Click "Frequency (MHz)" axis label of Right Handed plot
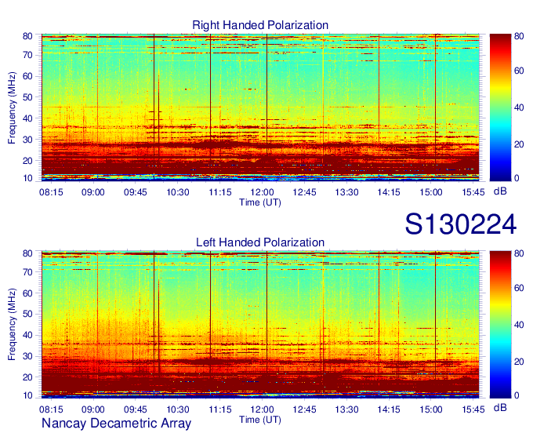This screenshot has height=433, width=533. pyautogui.click(x=12, y=107)
